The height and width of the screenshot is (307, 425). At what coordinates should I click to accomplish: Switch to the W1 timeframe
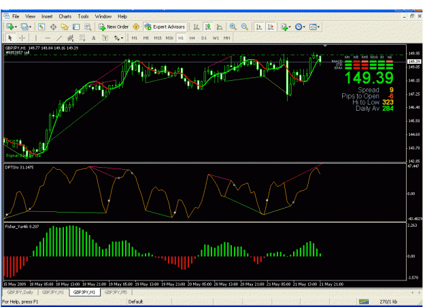(x=216, y=38)
